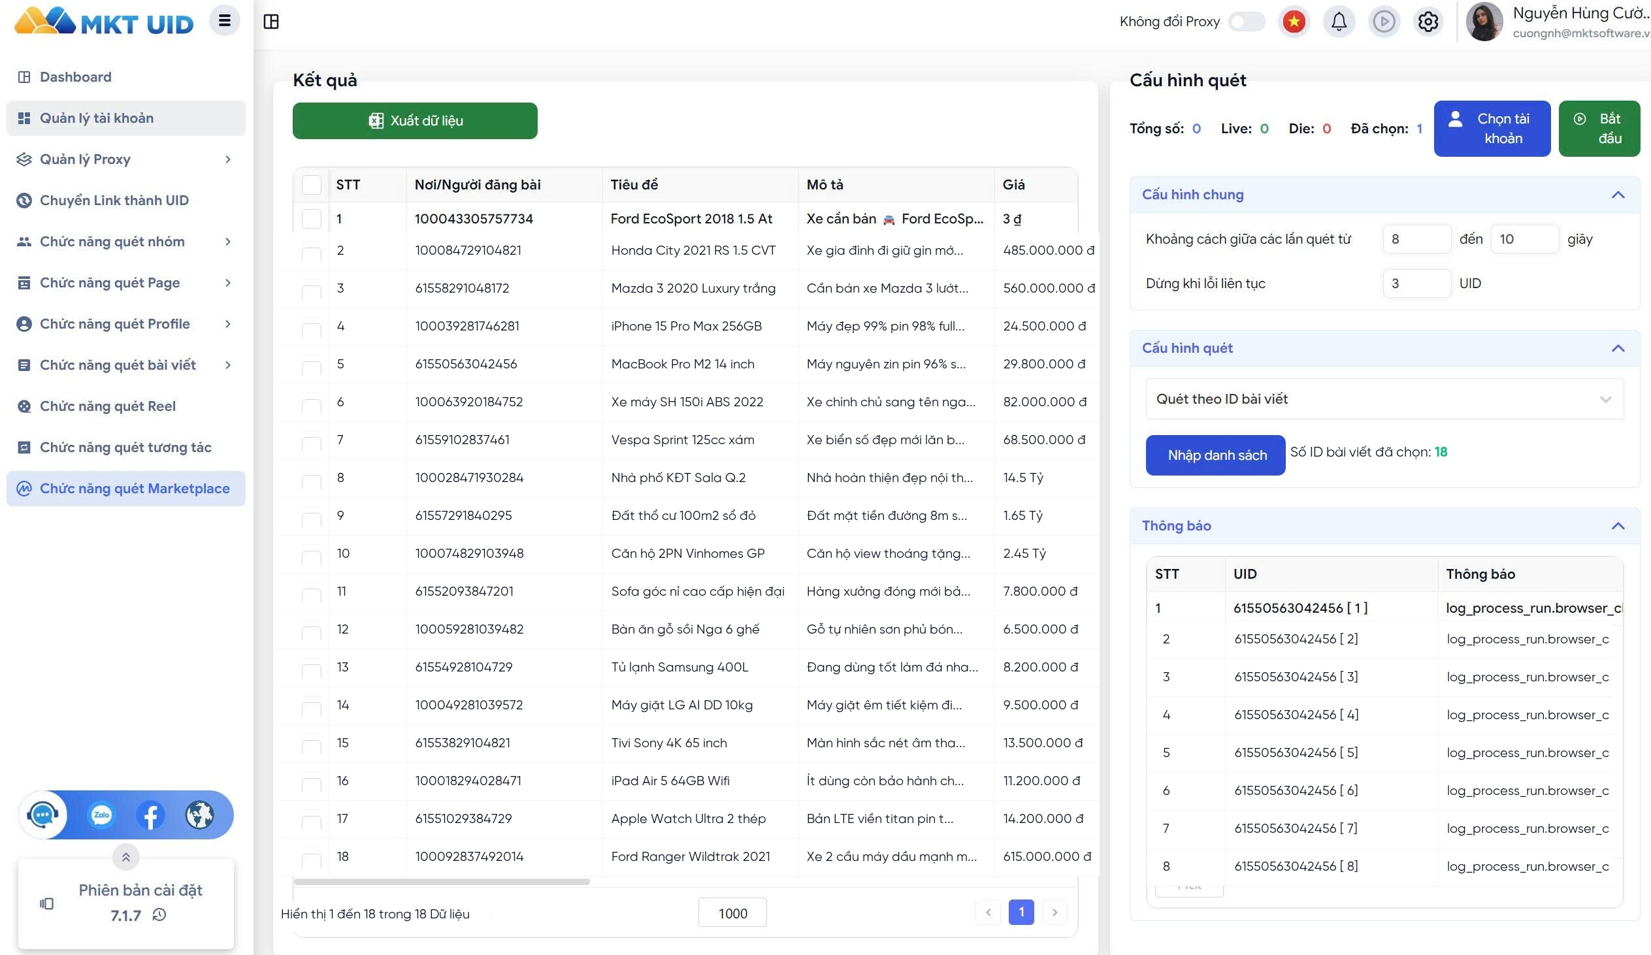The height and width of the screenshot is (955, 1651).
Task: Click the Facebook icon in support bar
Action: click(x=151, y=815)
